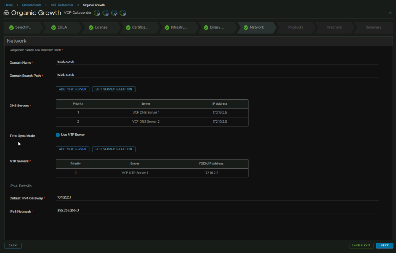This screenshot has width=396, height=253.
Task: Select the Network wizard step
Action: point(257,27)
